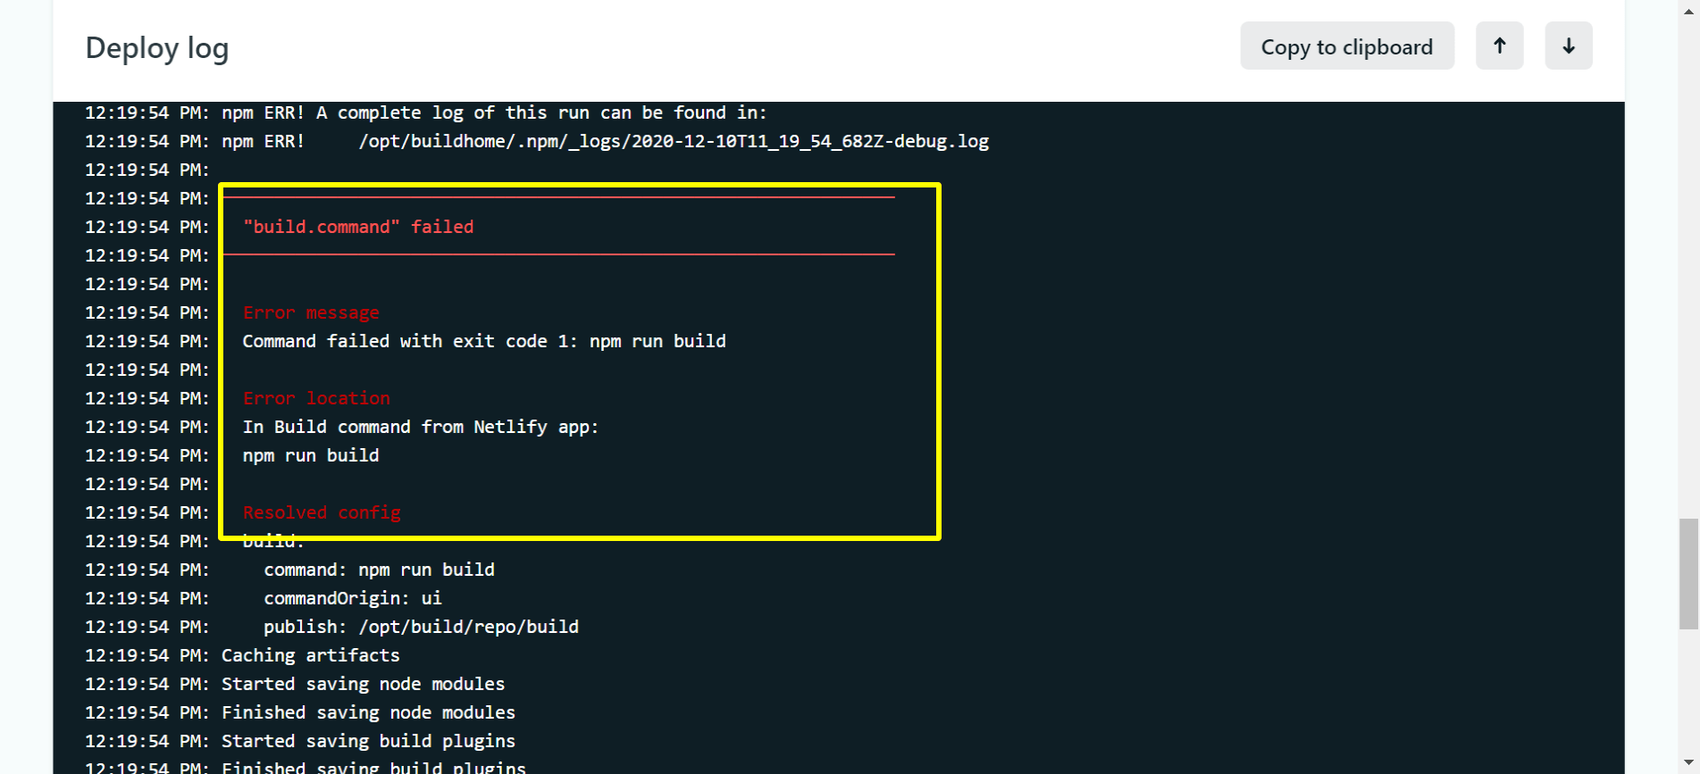Screen dimensions: 1700x774
Task: Click the 'Error message' label
Action: [311, 312]
